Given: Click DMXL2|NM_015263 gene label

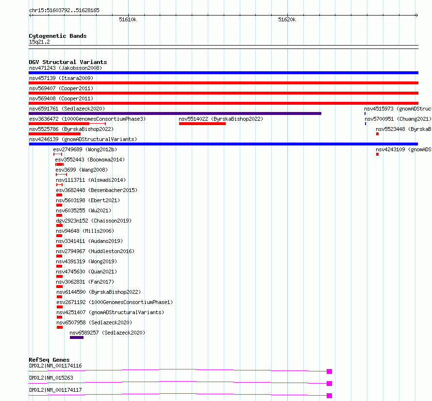Looking at the screenshot, I should tap(51, 378).
